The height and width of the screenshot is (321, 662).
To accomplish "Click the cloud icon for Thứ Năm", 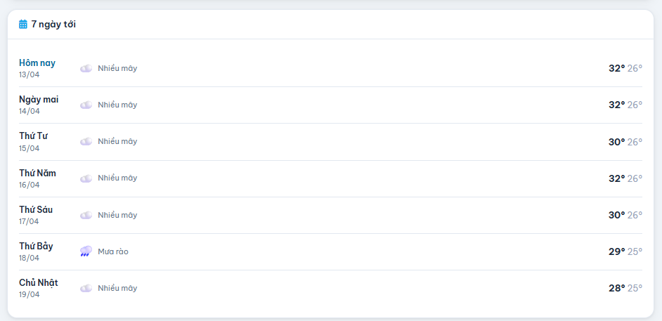I will point(86,178).
